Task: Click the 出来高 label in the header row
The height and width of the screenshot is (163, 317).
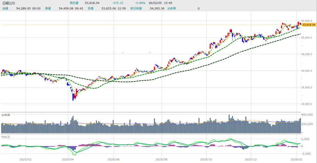Action: coord(172,8)
